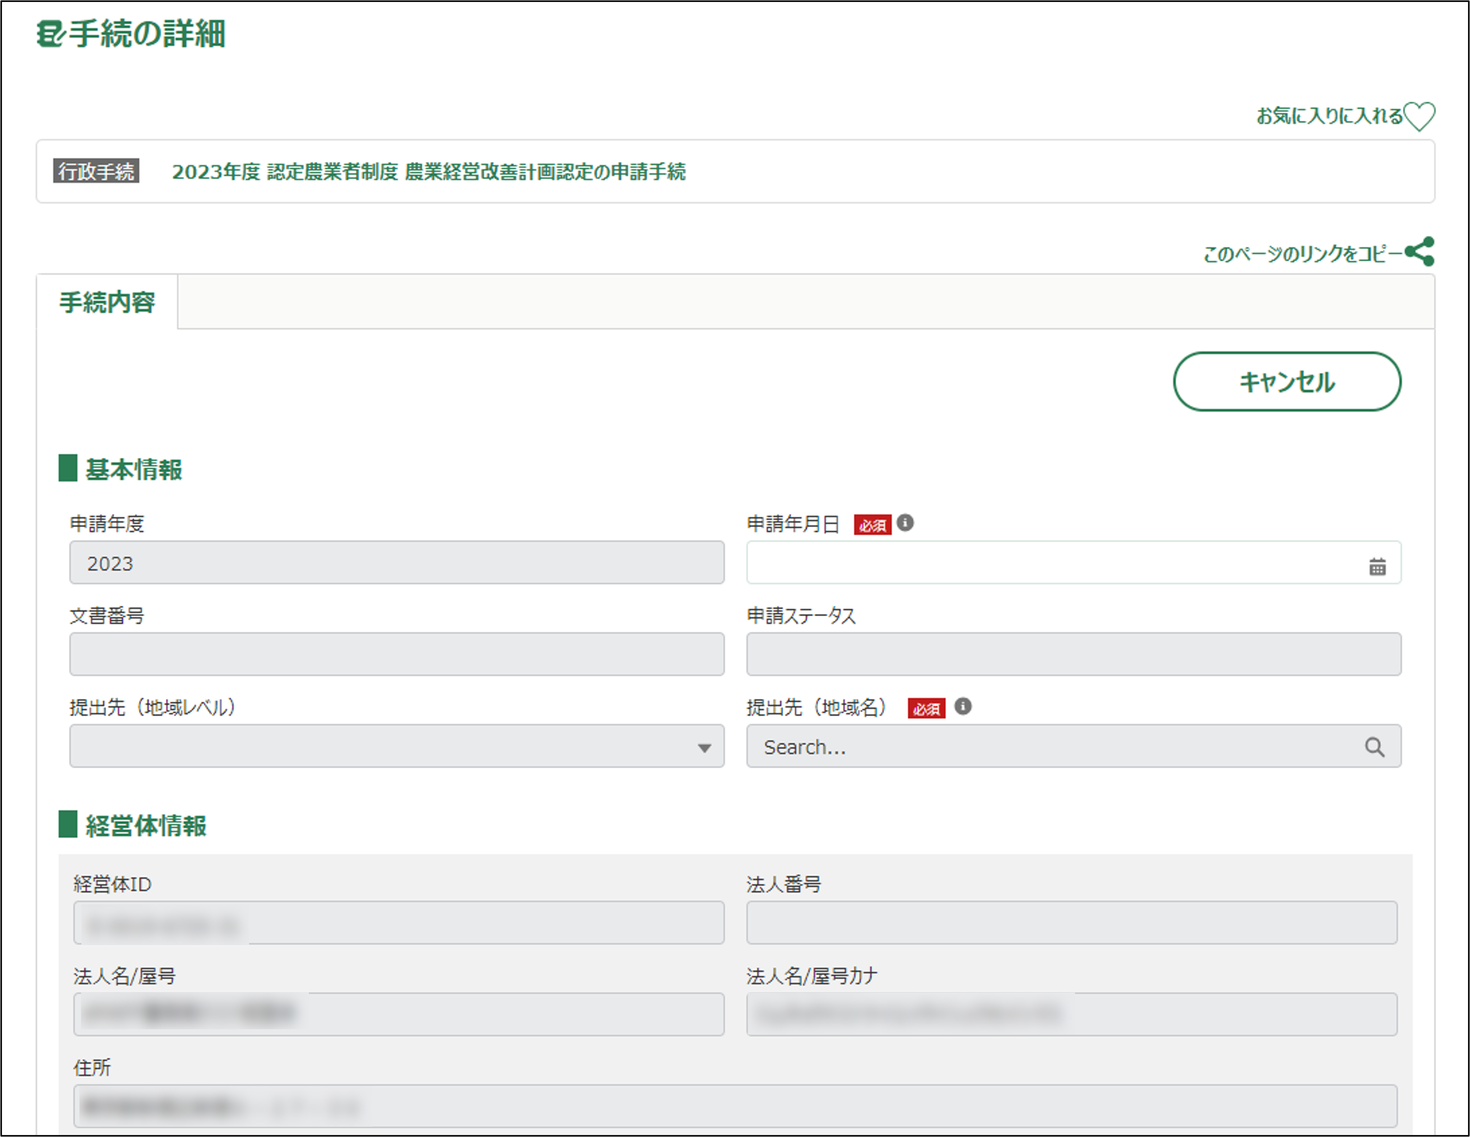Click the dropdown arrow in 地域レベル field

704,748
